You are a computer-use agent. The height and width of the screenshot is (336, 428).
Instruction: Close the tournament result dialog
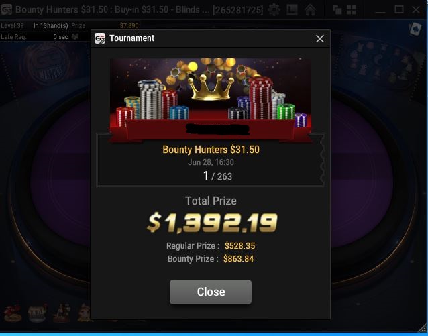click(x=211, y=292)
